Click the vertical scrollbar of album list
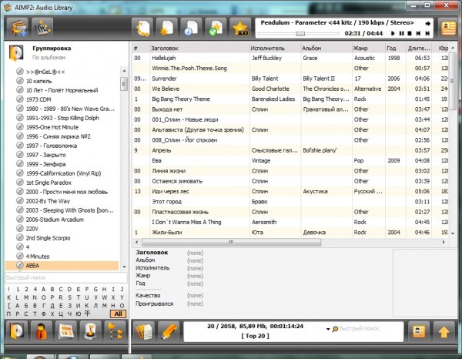Image resolution: width=462 pixels, height=359 pixels. 124,84
